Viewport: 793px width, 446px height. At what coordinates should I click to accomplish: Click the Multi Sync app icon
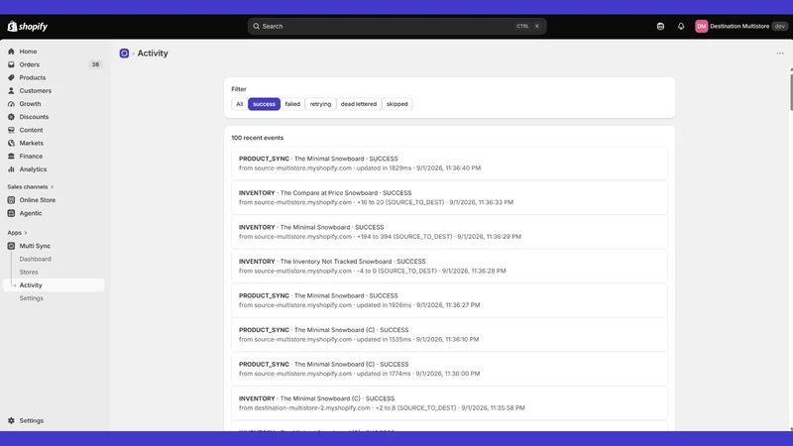coord(11,246)
